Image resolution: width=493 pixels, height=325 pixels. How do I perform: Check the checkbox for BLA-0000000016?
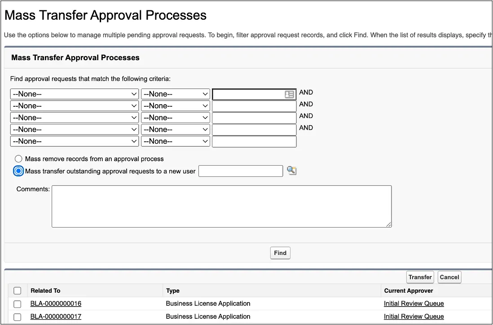17,304
